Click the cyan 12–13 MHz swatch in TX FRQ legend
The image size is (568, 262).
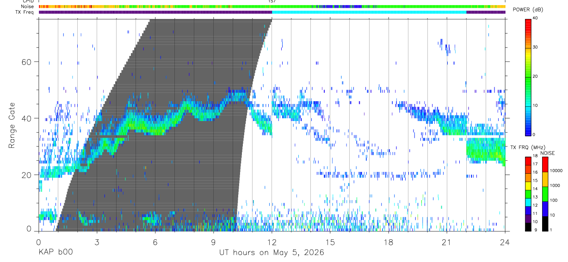point(528,201)
